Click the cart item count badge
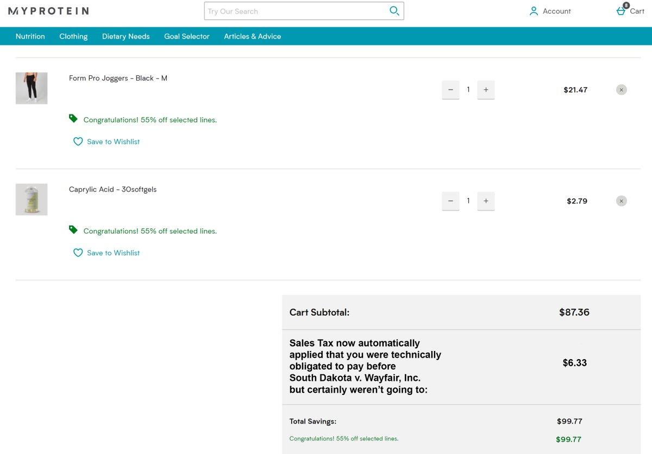Viewport: 652px width, 454px height. 626,5
